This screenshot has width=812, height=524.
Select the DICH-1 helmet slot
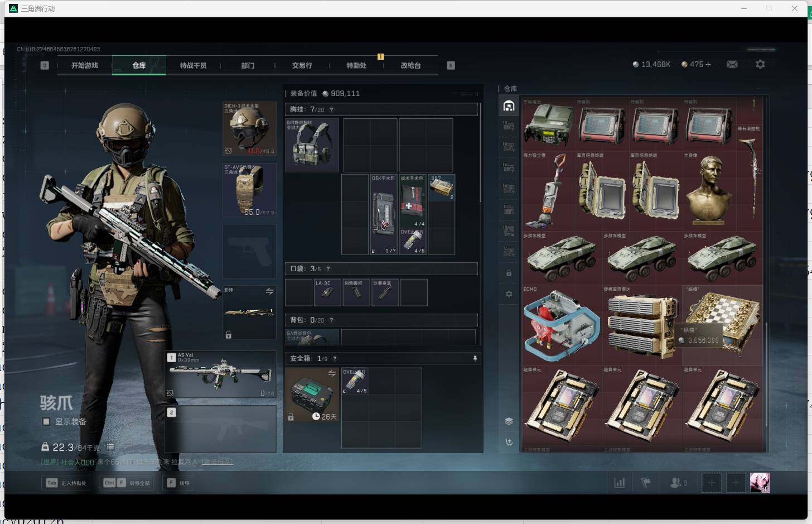click(249, 128)
